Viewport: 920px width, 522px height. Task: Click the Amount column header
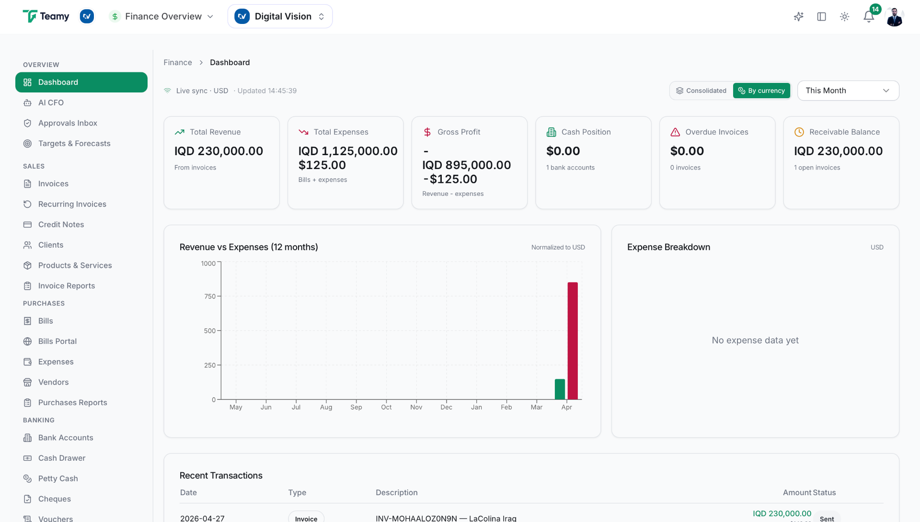[797, 492]
